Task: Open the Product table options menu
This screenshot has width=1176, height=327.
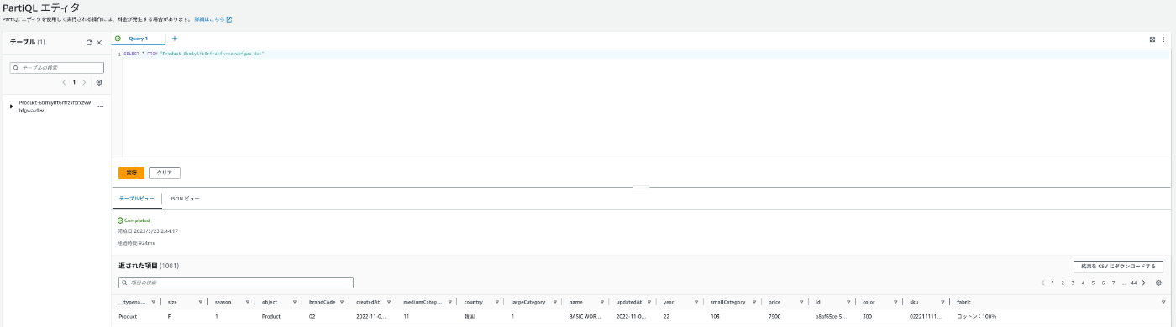Action: [101, 106]
